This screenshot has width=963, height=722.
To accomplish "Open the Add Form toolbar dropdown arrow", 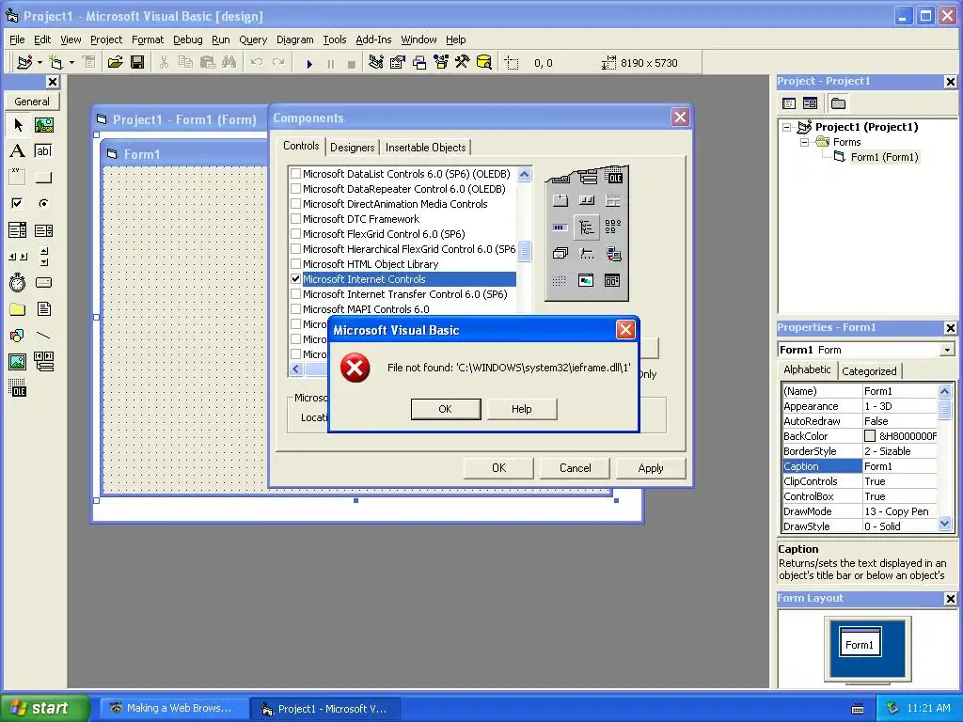I will click(x=71, y=62).
